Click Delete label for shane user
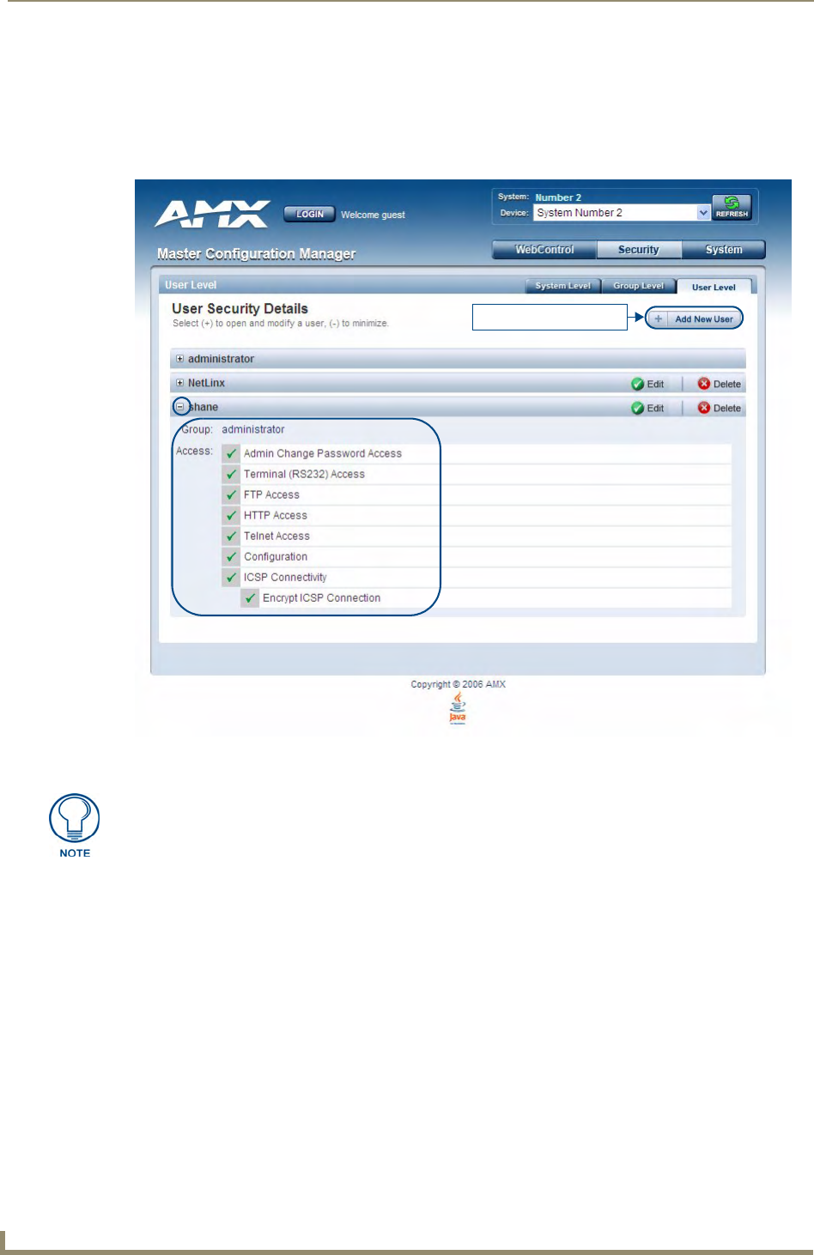Viewport: 814px width, 1255px height. 727,408
